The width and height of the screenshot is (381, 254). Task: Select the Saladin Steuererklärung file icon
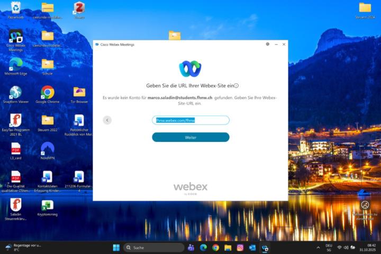point(16,209)
